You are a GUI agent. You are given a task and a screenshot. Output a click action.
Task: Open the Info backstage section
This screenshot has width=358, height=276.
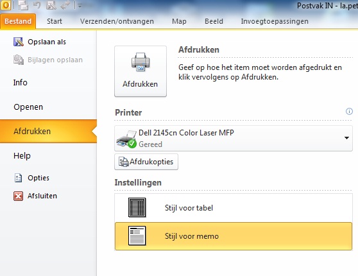pos(21,83)
